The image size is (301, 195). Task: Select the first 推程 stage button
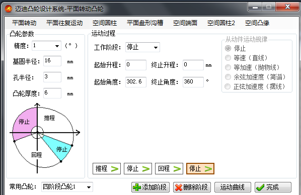(107, 169)
